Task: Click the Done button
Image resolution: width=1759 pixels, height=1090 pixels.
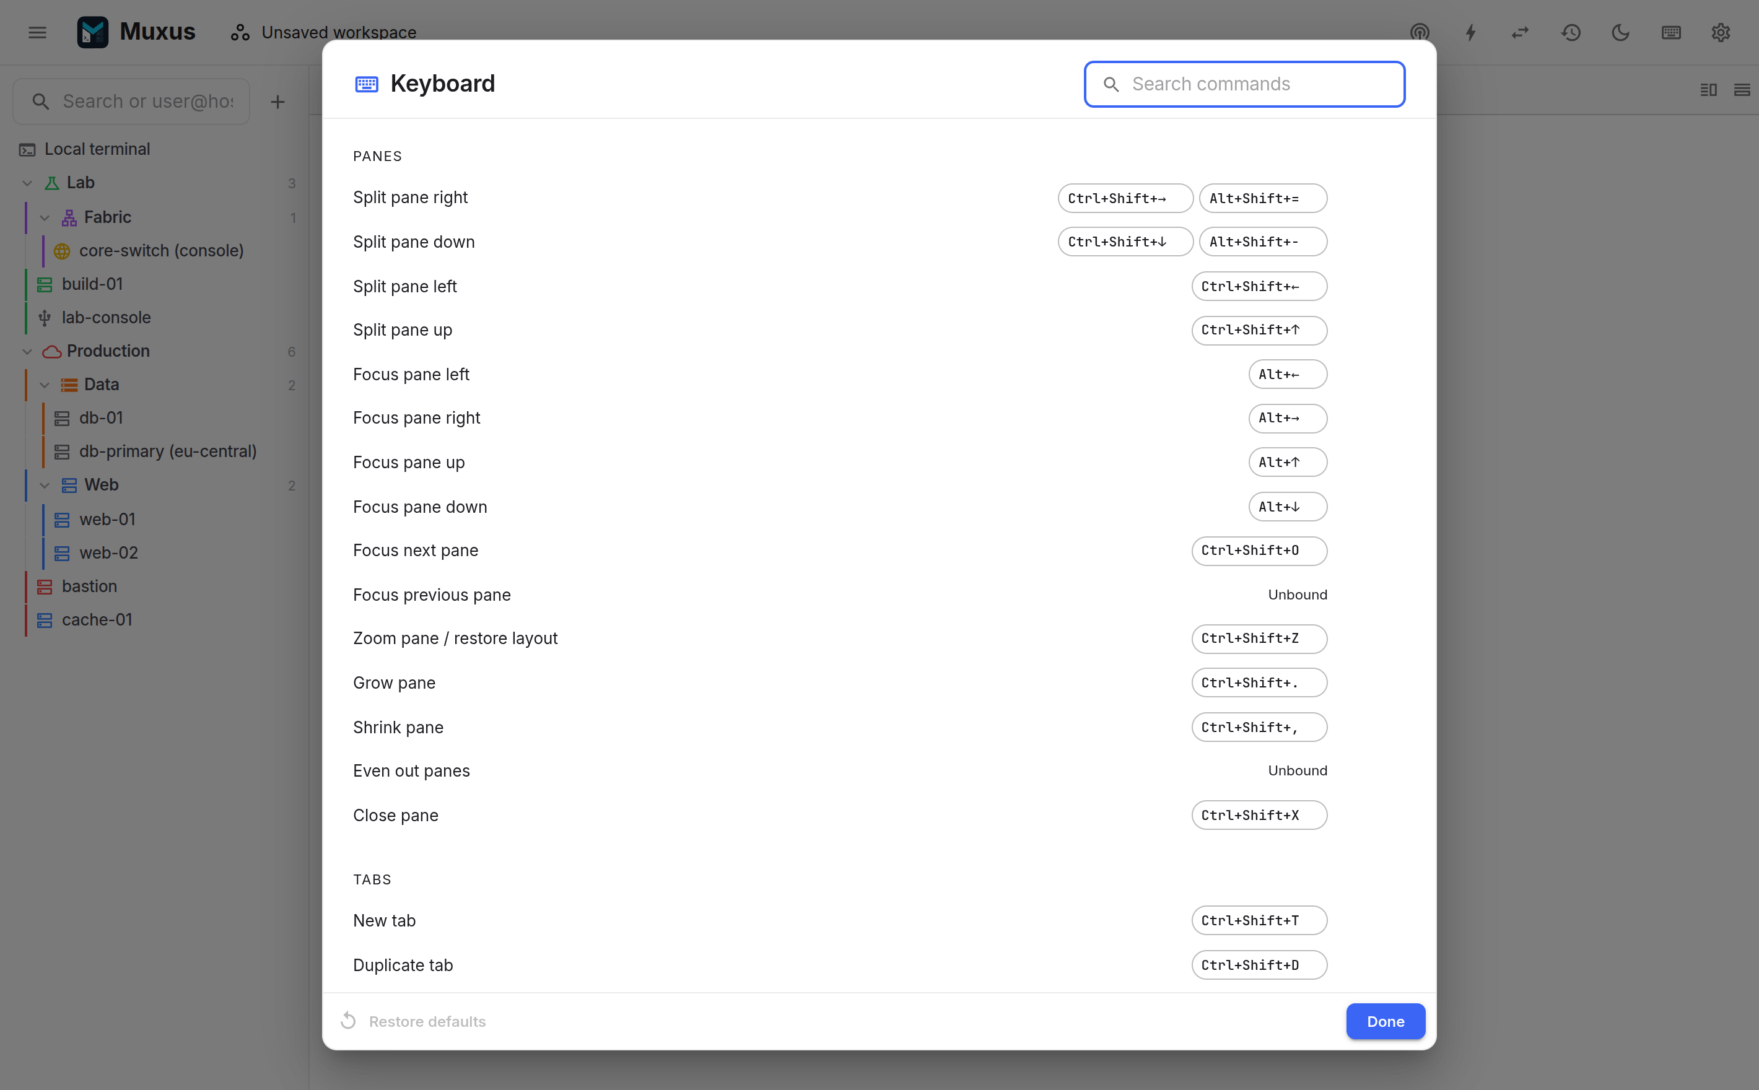Action: click(x=1386, y=1021)
